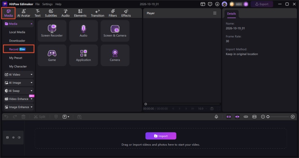
Task: Open the File menu
Action: click(x=37, y=4)
